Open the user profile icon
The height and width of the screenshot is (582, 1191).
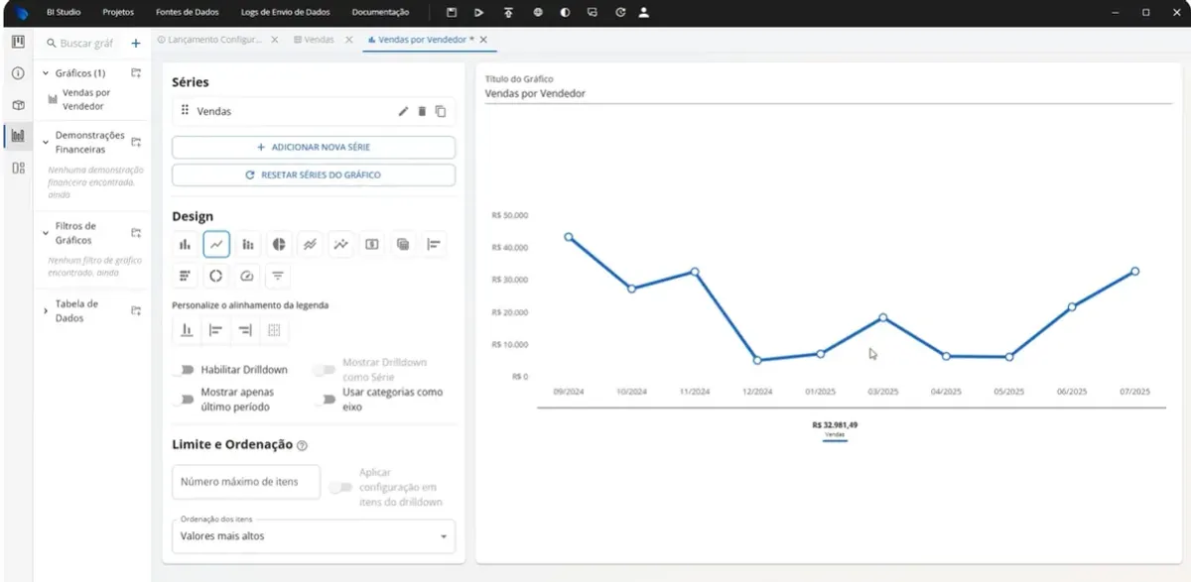point(643,13)
